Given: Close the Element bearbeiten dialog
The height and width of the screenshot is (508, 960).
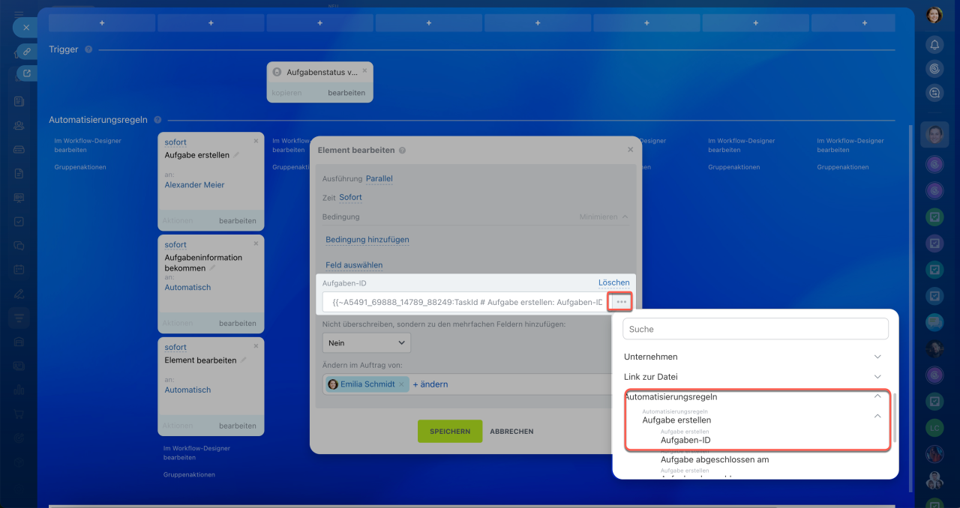Looking at the screenshot, I should coord(630,150).
